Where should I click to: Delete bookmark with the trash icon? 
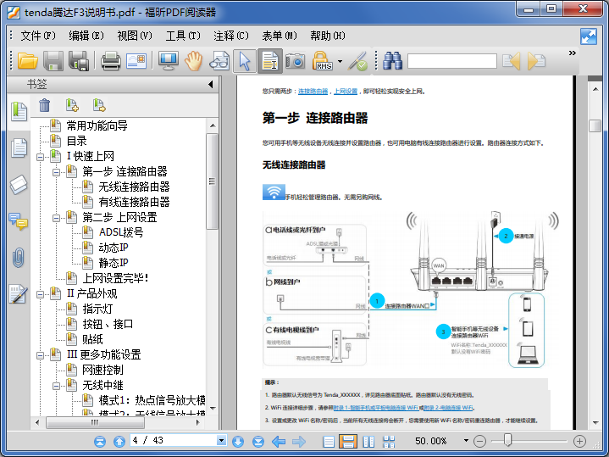click(x=44, y=105)
